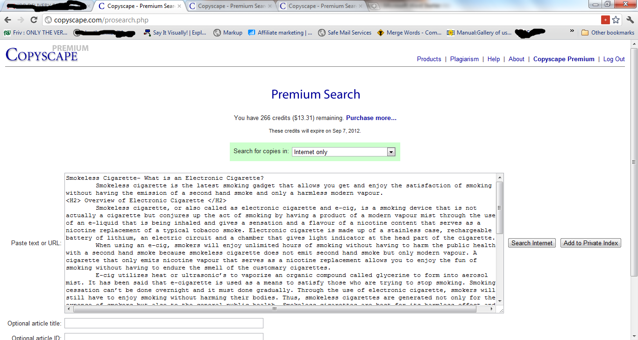Open the Friv bookmark

[x=35, y=33]
